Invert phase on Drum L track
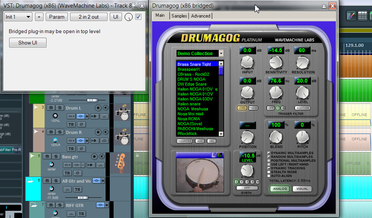 tap(82, 124)
